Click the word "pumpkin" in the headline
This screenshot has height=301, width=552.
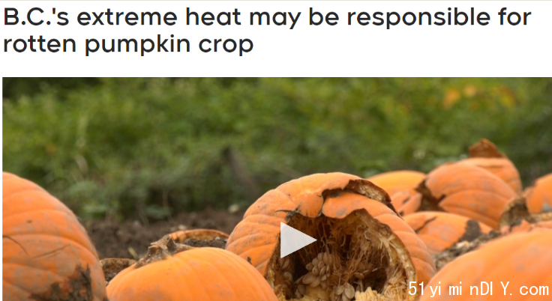pyautogui.click(x=138, y=46)
